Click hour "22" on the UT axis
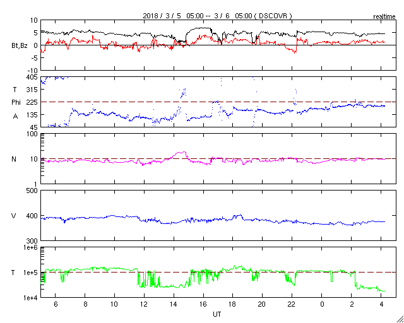Image resolution: width=404 pixels, height=323 pixels. click(292, 304)
